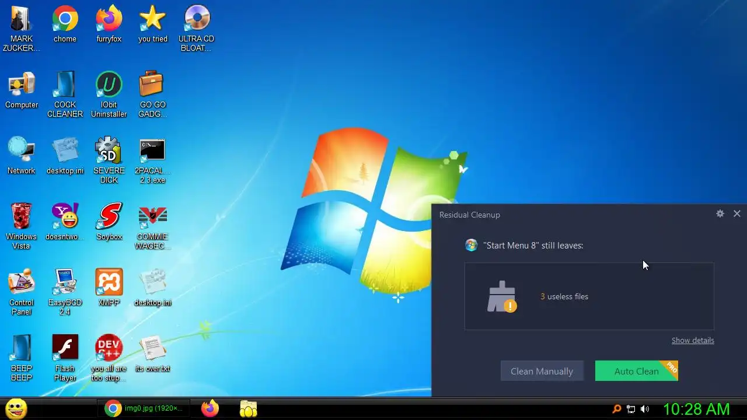
Task: Select the its over.txt file icon
Action: [x=152, y=354]
